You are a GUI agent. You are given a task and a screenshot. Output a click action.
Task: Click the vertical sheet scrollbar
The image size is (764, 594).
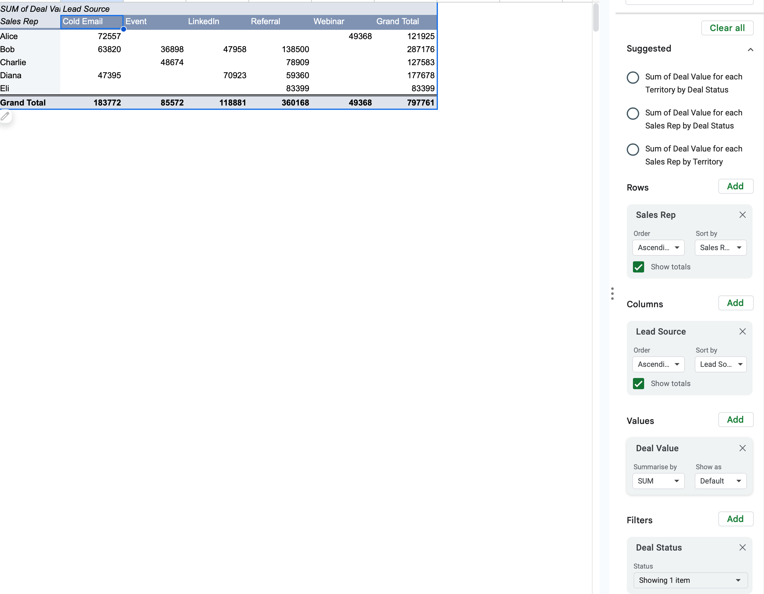point(596,17)
